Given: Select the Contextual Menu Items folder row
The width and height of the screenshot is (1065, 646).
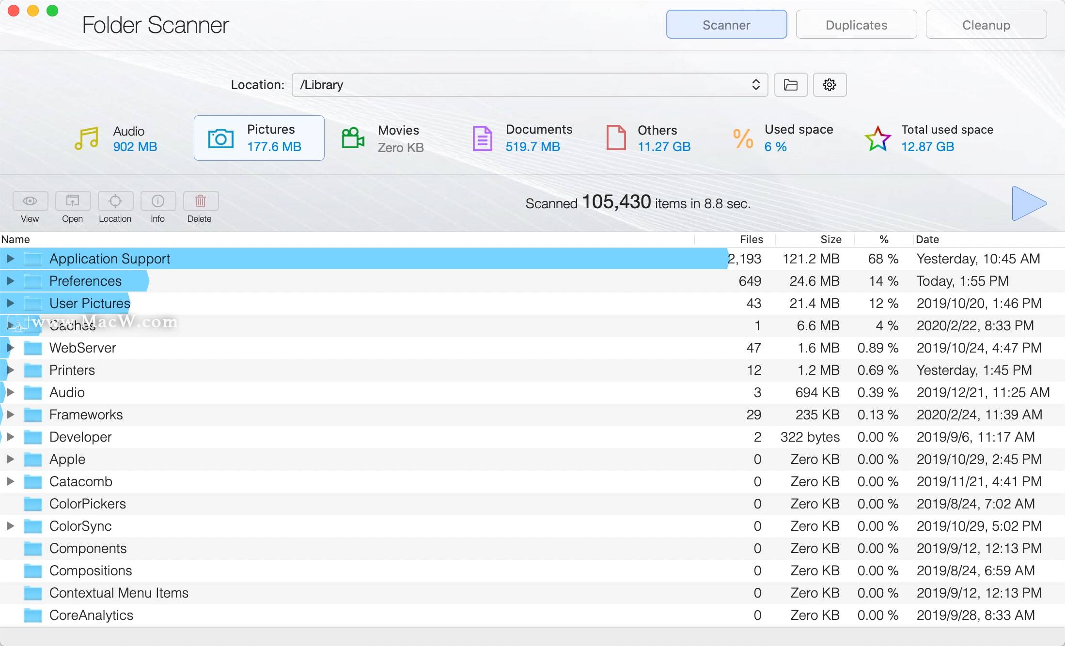Looking at the screenshot, I should tap(119, 593).
